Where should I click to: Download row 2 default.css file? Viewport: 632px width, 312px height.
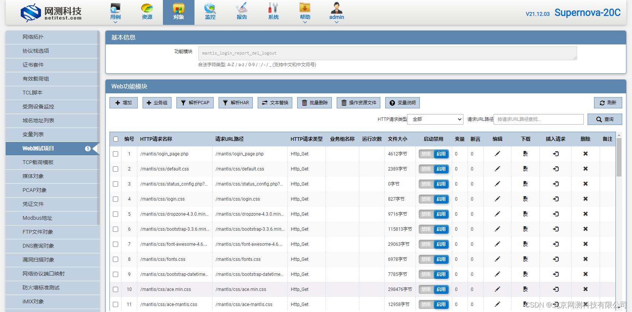pyautogui.click(x=525, y=169)
